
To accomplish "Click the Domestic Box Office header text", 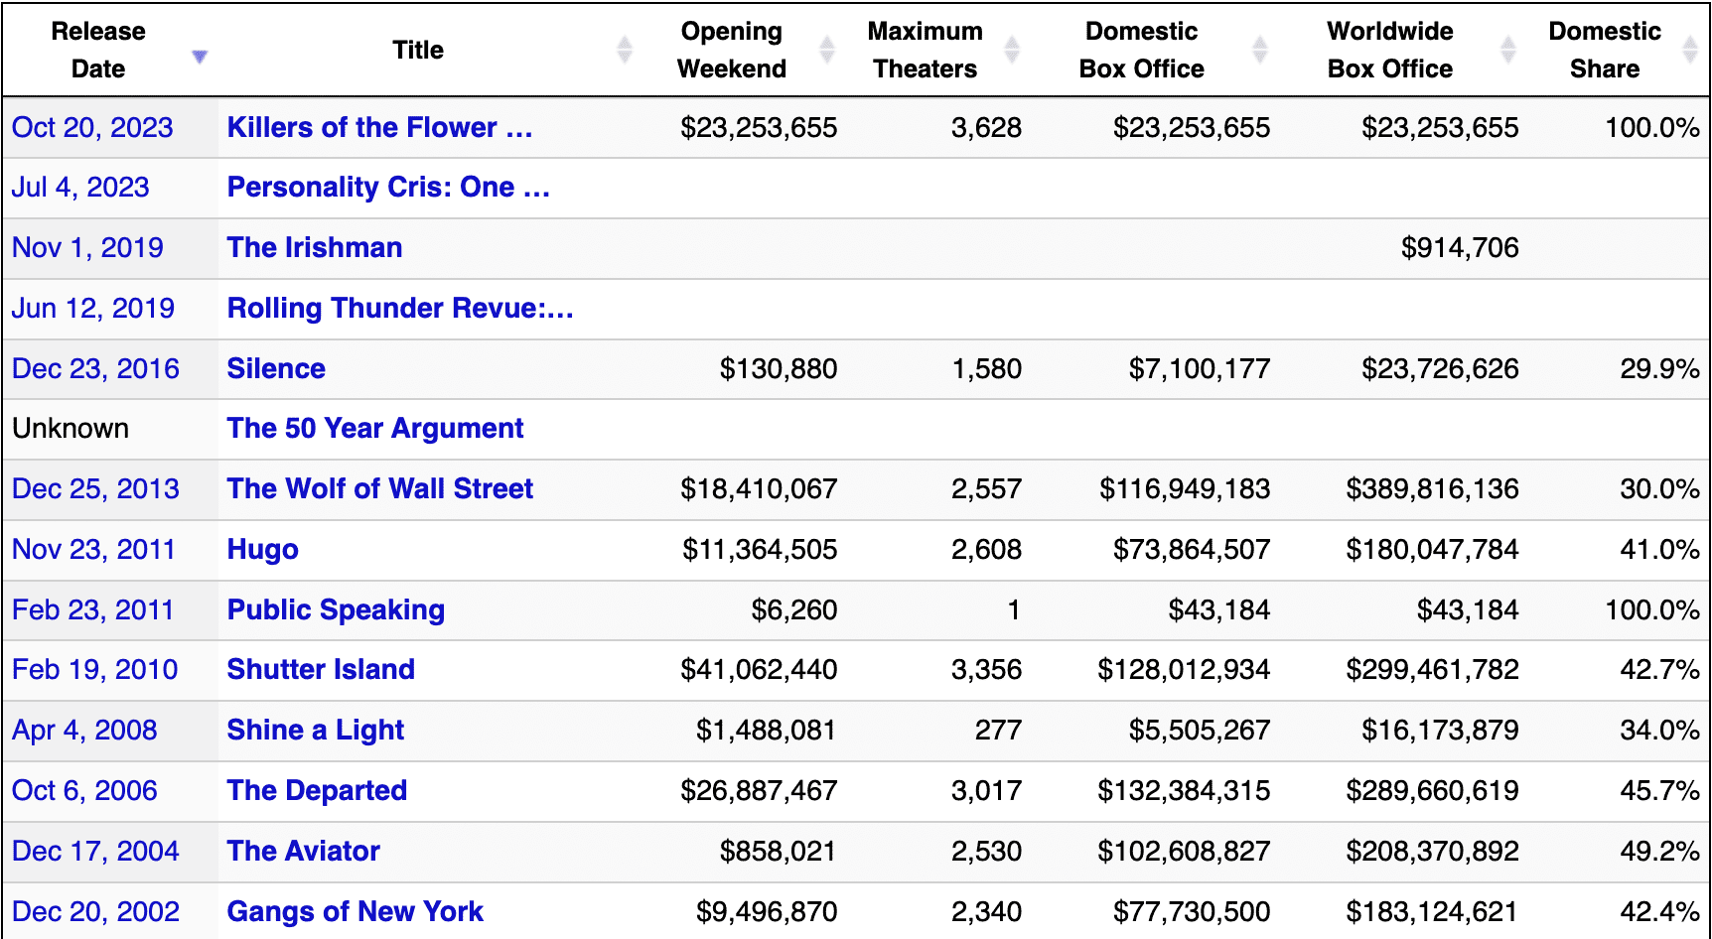I will coord(1142,50).
